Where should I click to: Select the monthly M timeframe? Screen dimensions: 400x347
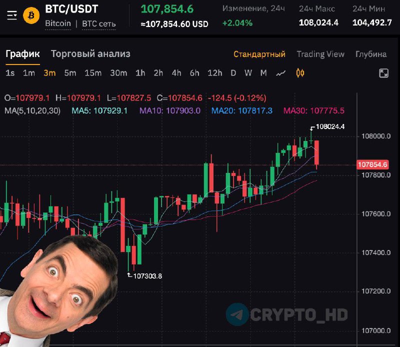(263, 73)
